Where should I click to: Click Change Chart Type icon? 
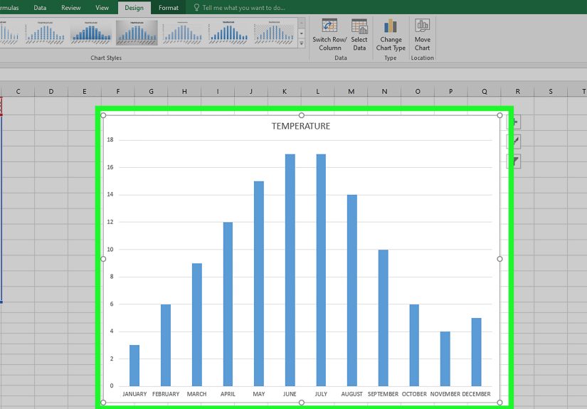(x=391, y=26)
